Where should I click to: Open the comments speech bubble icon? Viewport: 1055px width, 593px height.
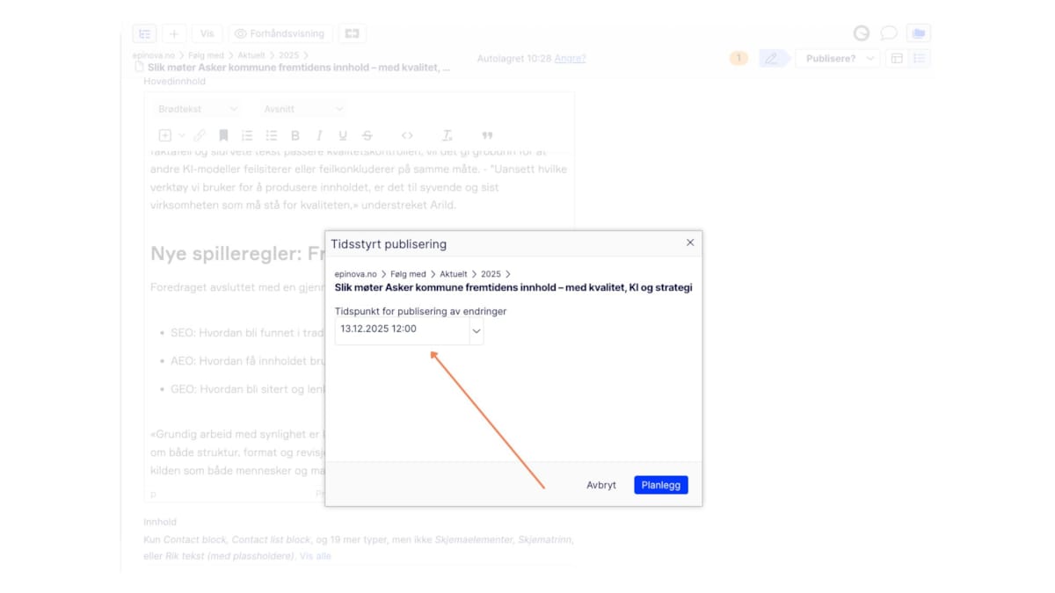[x=889, y=33]
